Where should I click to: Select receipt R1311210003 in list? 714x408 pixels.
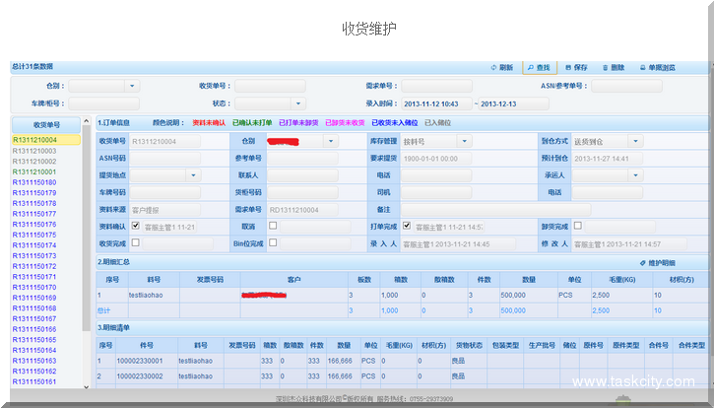[34, 151]
